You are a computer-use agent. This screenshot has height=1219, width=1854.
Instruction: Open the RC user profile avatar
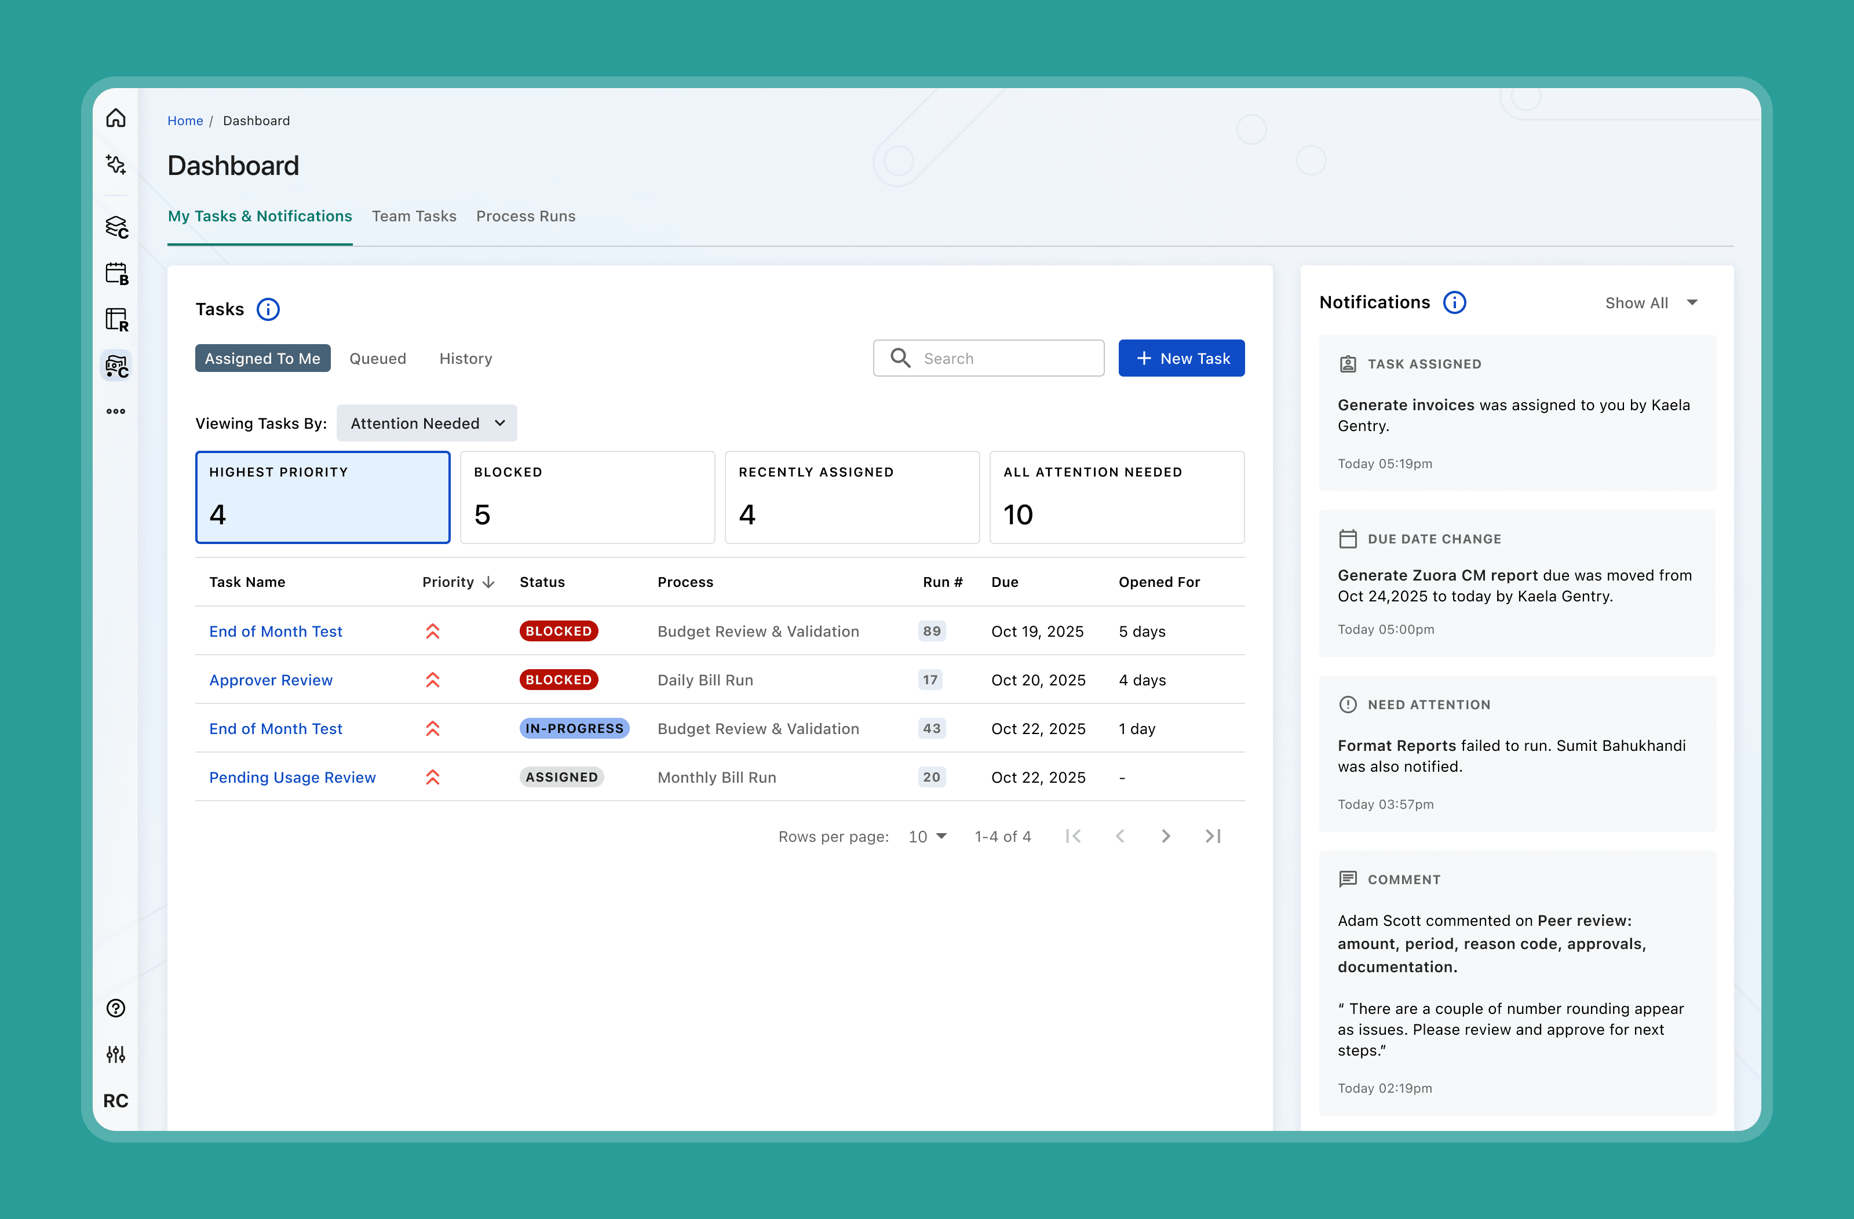click(x=115, y=1101)
